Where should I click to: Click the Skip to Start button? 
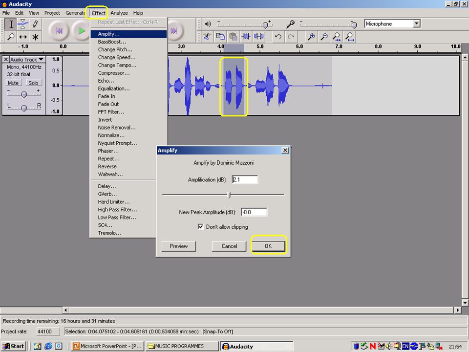(59, 30)
